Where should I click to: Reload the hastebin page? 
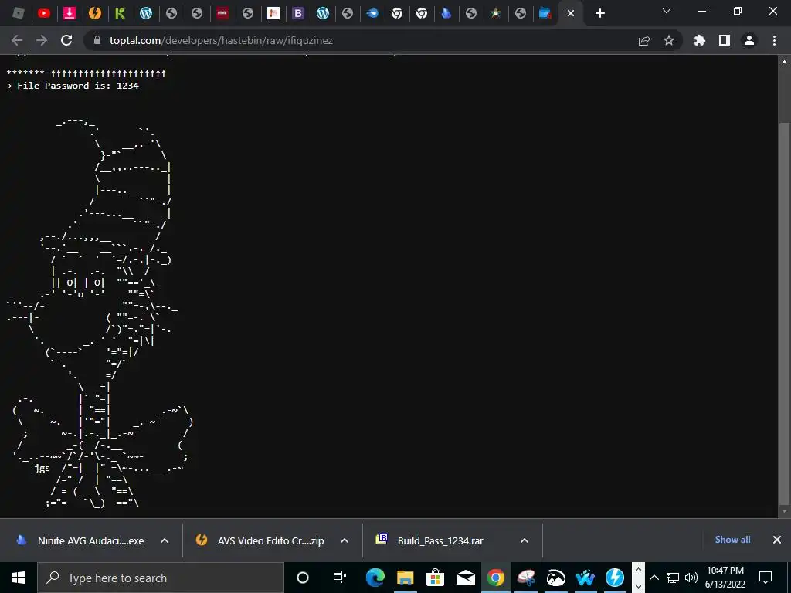click(66, 40)
